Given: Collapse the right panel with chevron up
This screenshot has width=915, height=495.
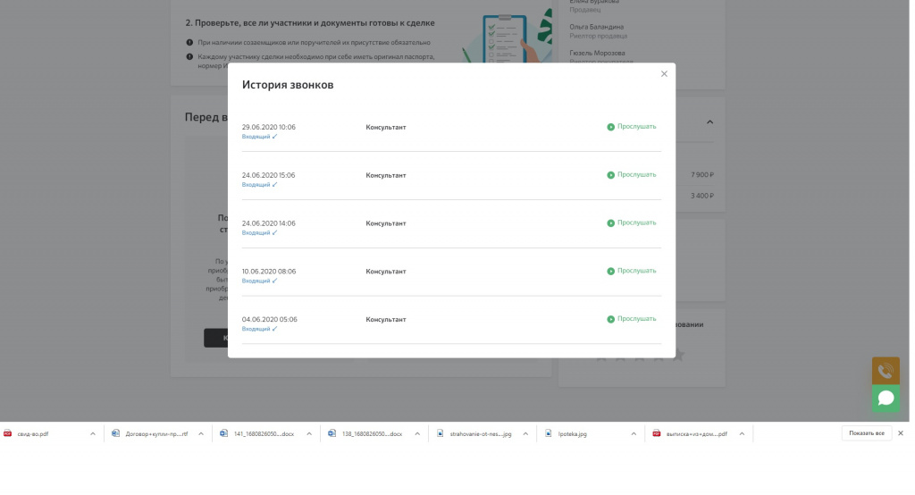Looking at the screenshot, I should (x=709, y=122).
